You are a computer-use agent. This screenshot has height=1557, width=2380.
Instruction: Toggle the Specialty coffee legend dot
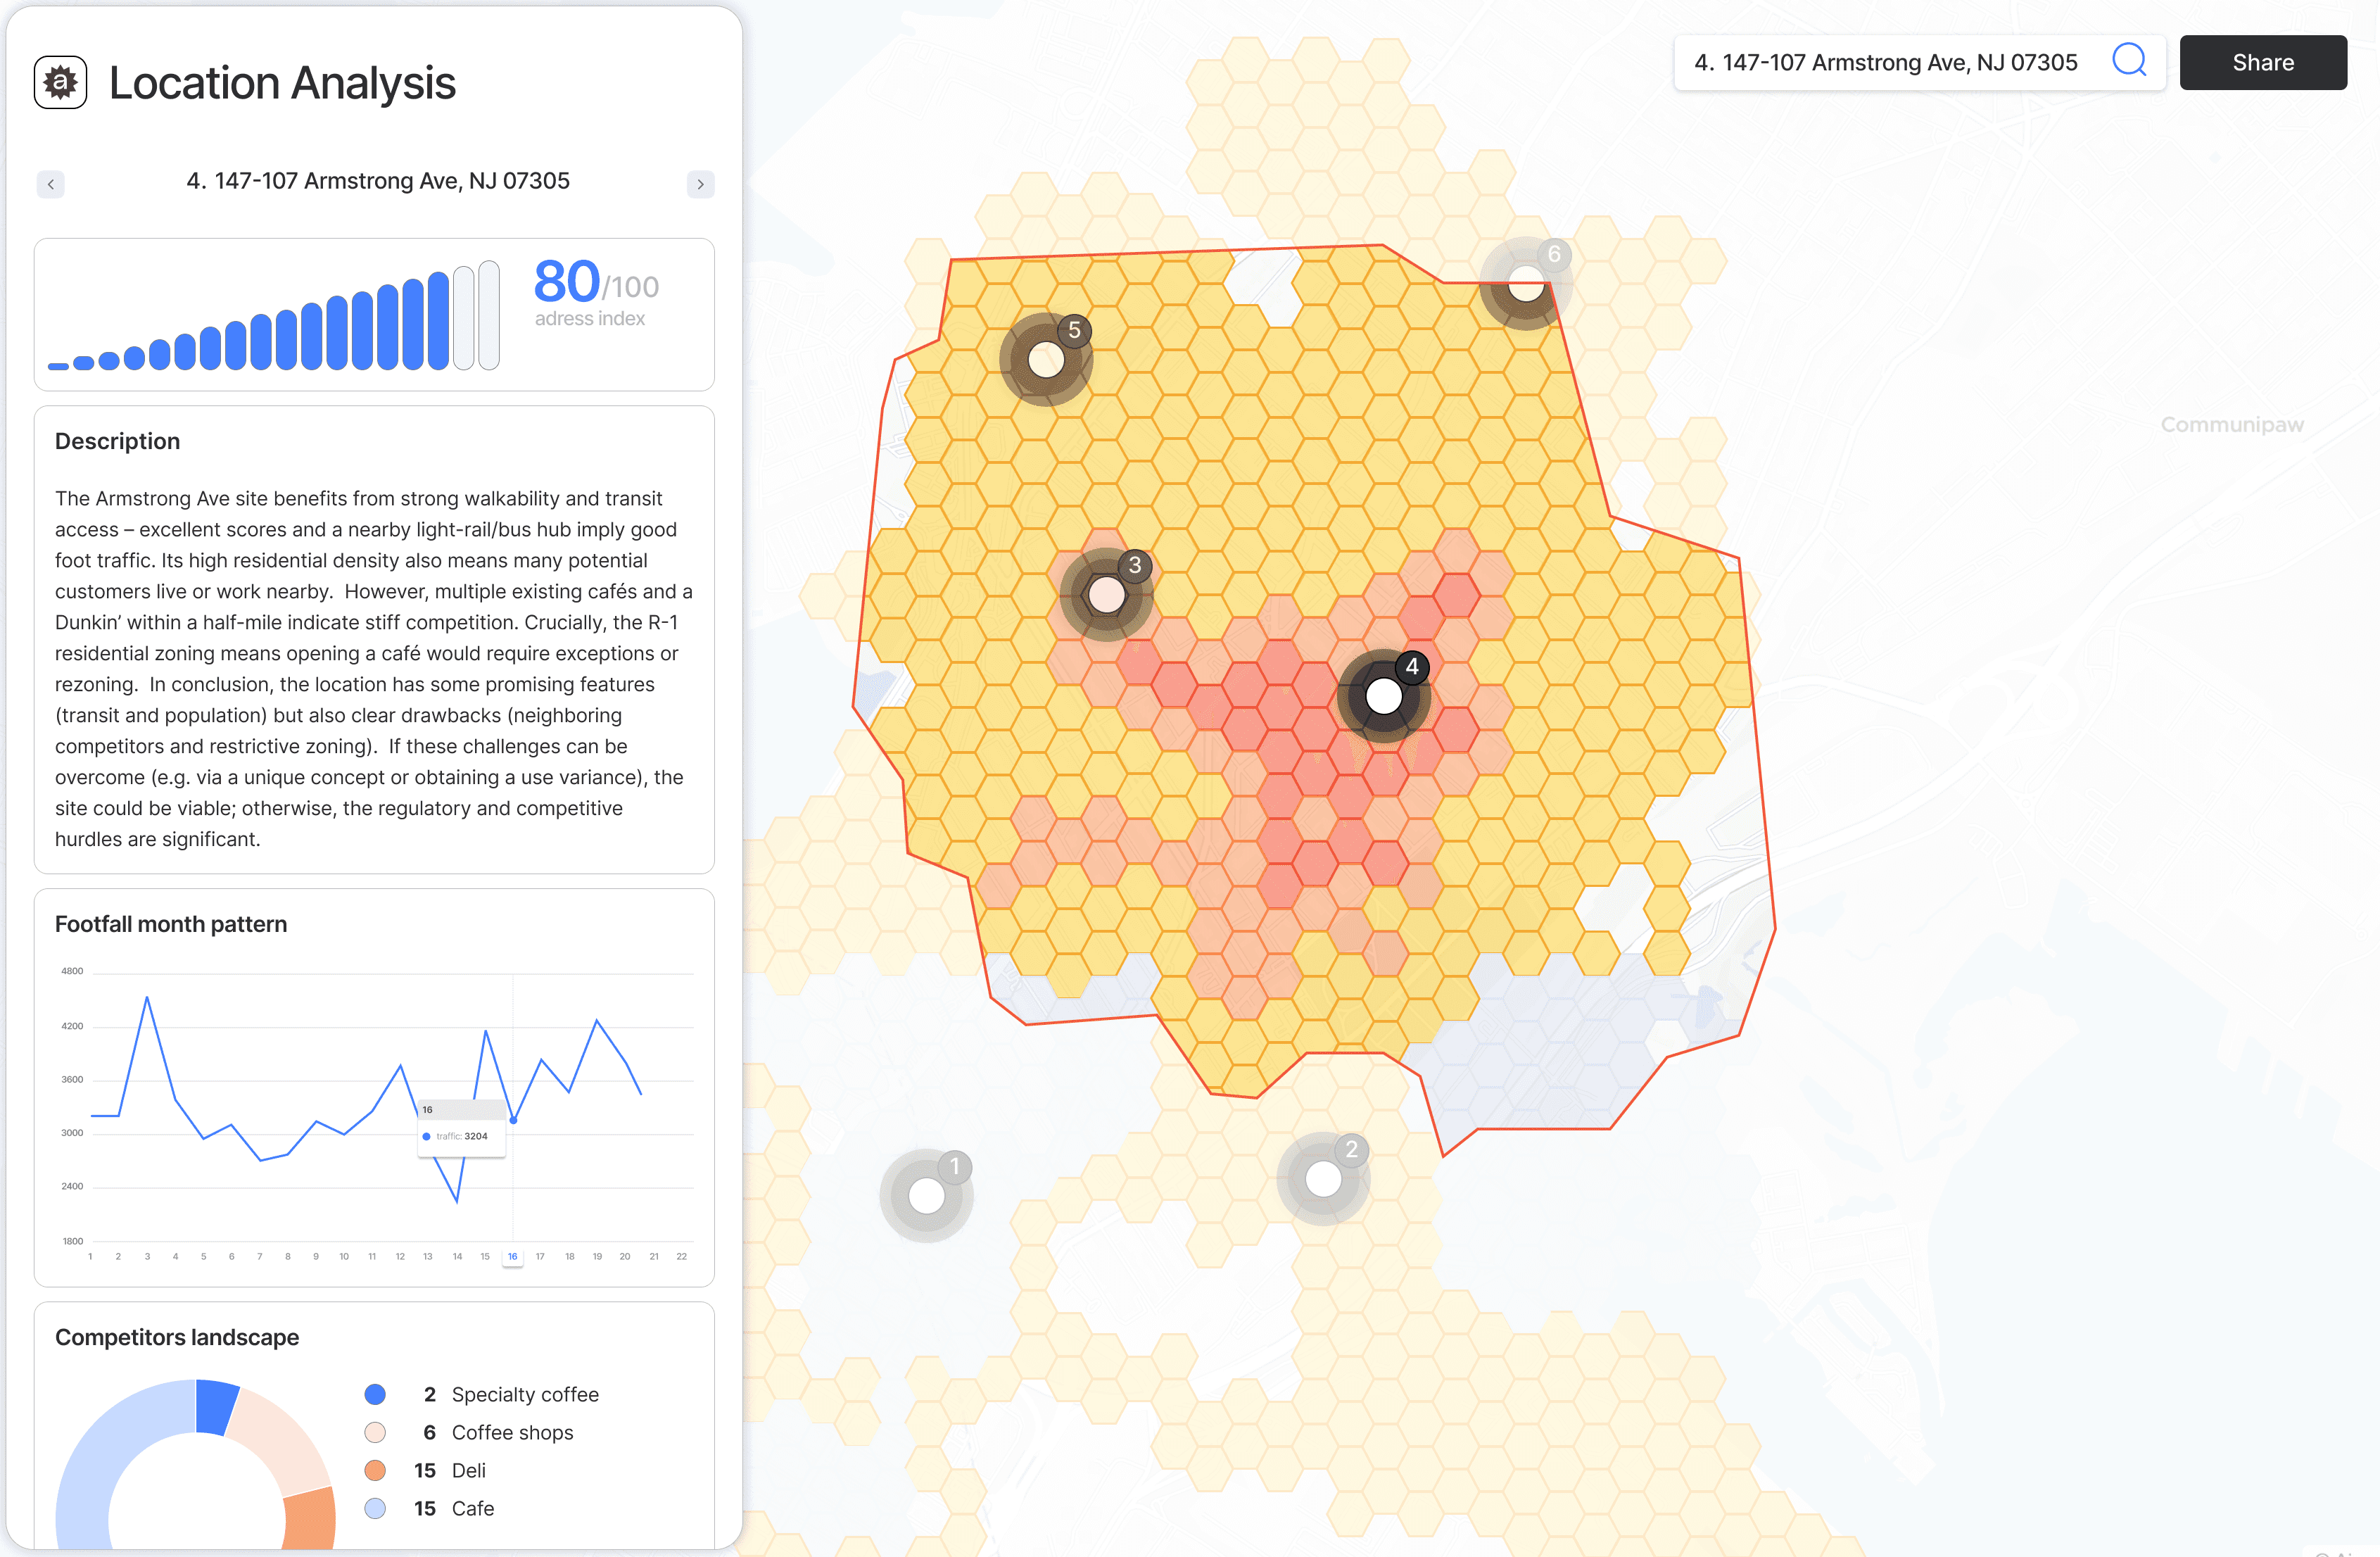click(x=375, y=1394)
